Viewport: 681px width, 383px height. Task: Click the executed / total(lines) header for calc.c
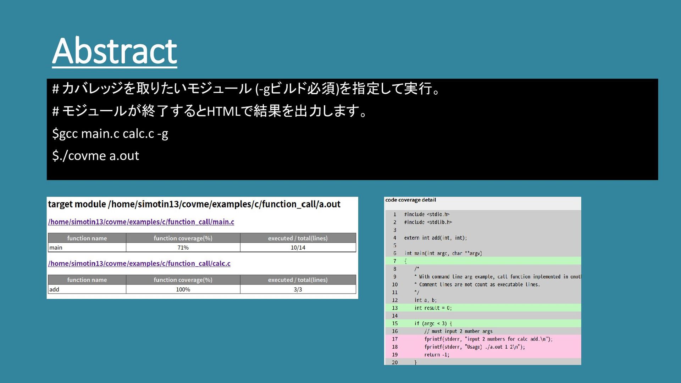point(298,280)
